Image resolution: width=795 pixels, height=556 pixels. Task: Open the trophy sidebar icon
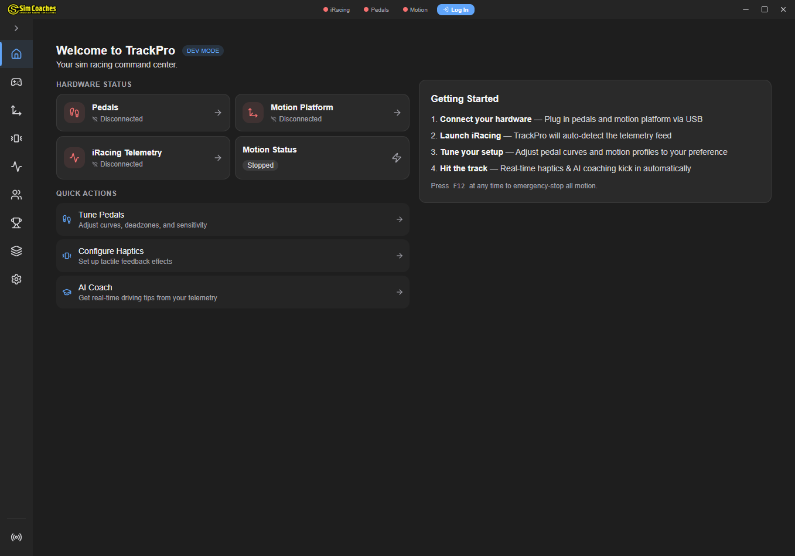click(16, 223)
